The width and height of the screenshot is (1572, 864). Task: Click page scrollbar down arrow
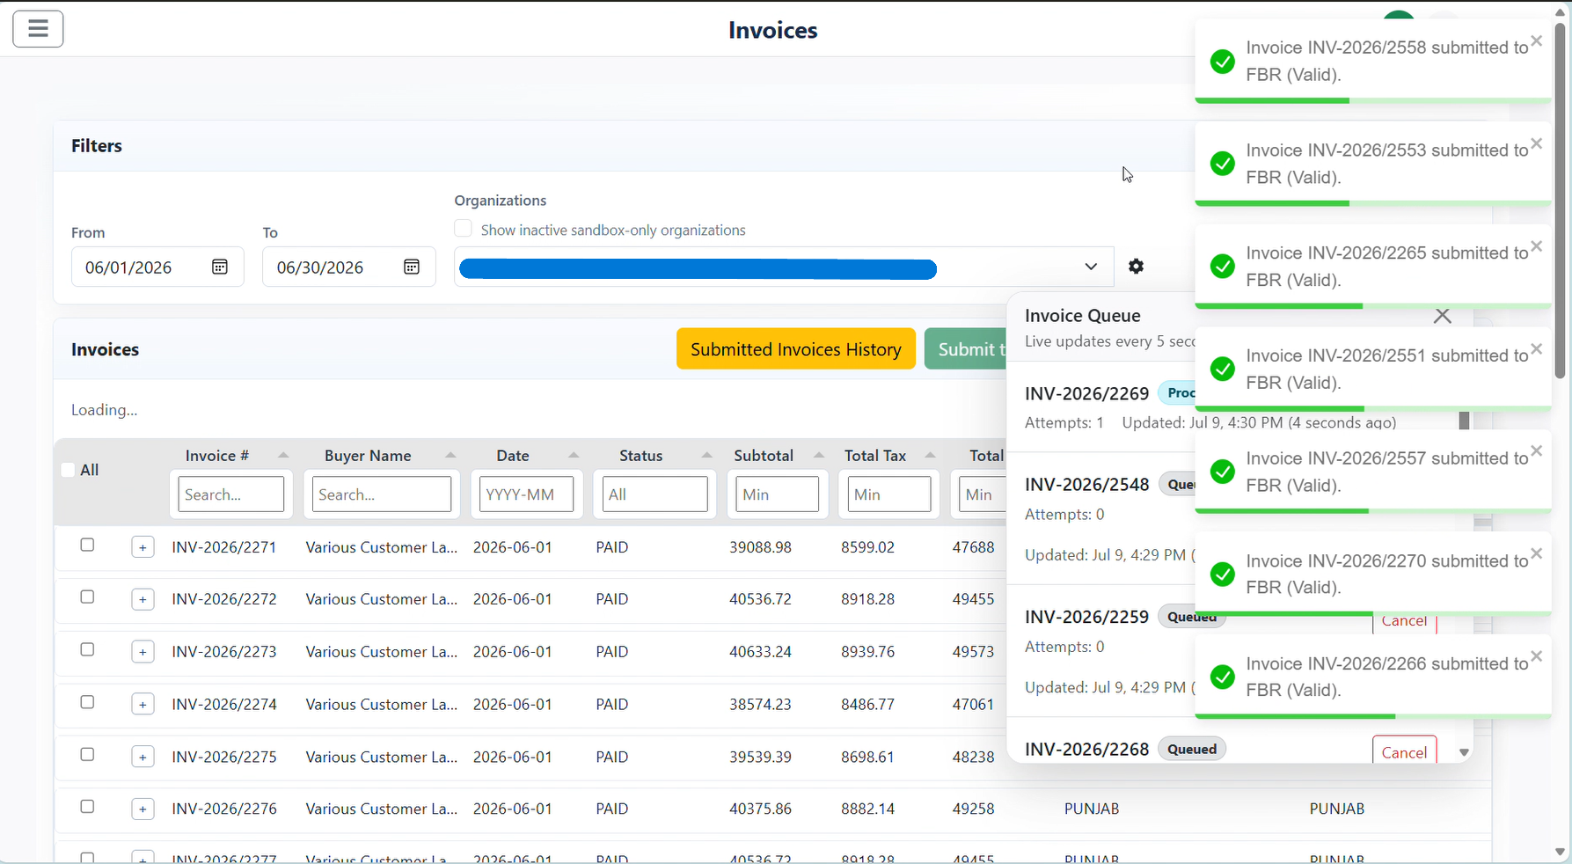pos(1560,852)
